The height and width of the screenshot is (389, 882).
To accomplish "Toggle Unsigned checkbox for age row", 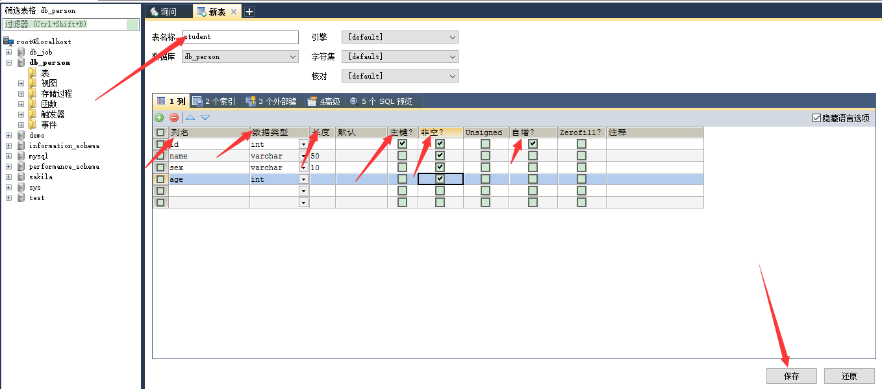I will point(486,179).
